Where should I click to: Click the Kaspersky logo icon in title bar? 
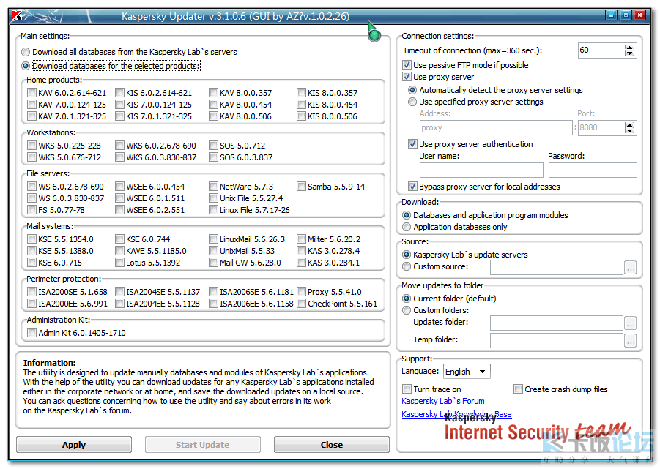[x=18, y=16]
